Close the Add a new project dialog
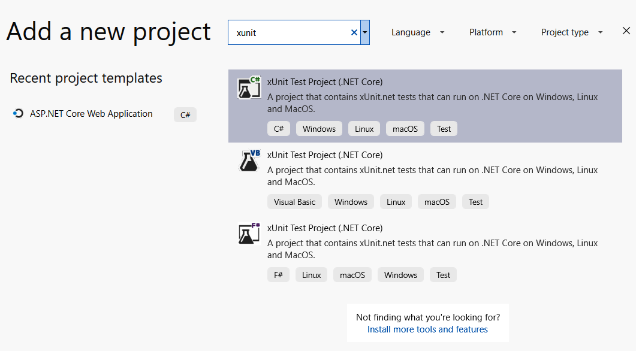The image size is (636, 351). pos(626,31)
